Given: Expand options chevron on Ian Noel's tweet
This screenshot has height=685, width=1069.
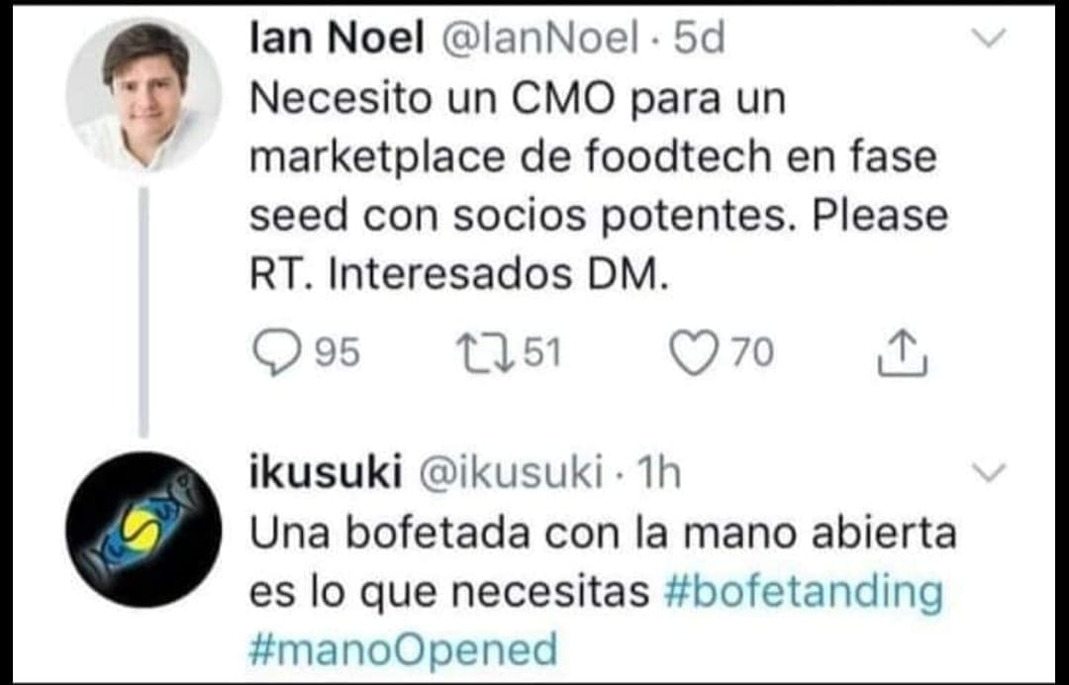Looking at the screenshot, I should click(x=989, y=39).
